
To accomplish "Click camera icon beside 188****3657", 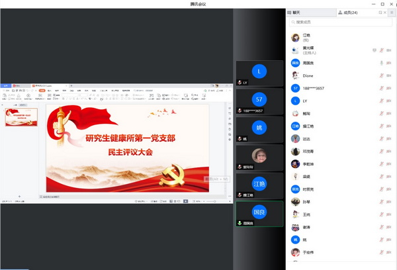I will pos(389,88).
